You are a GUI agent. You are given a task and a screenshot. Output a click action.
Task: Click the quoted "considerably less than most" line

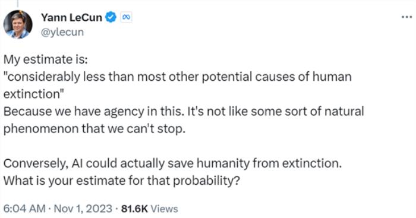[178, 77]
